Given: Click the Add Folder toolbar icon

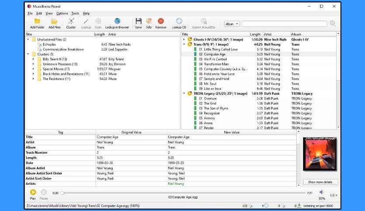Looking at the screenshot, I should pos(37,21).
